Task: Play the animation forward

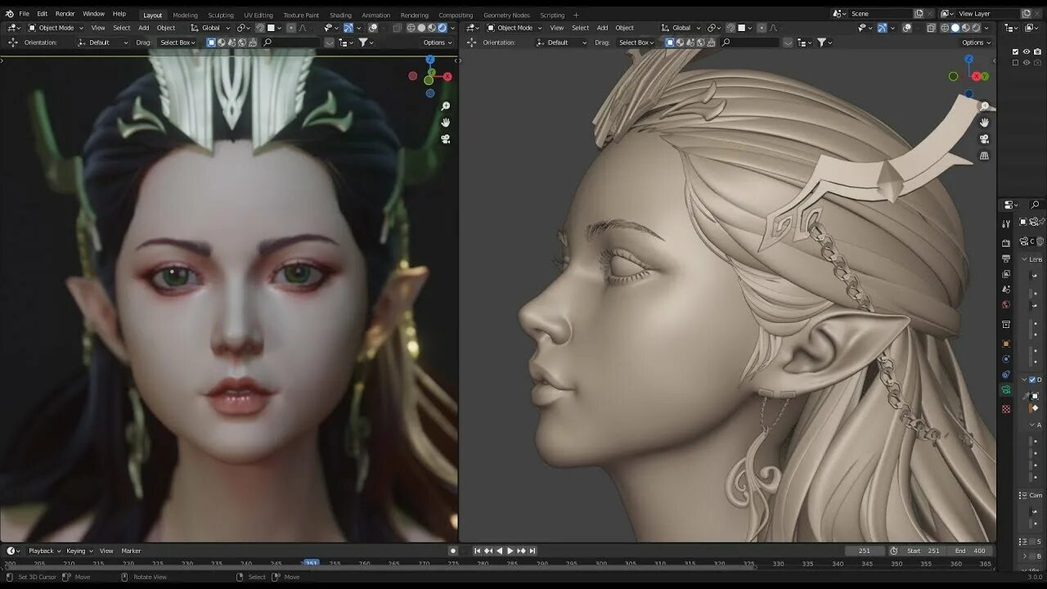Action: coord(510,551)
